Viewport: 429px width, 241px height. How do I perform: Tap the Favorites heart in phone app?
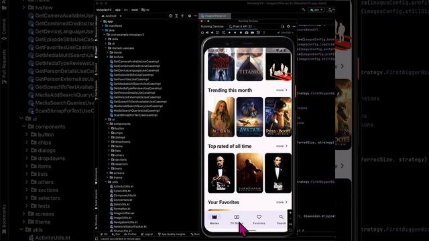(x=259, y=217)
